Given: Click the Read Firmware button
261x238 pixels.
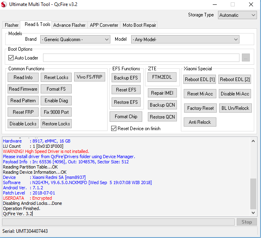Looking at the screenshot, I should tap(23, 89).
